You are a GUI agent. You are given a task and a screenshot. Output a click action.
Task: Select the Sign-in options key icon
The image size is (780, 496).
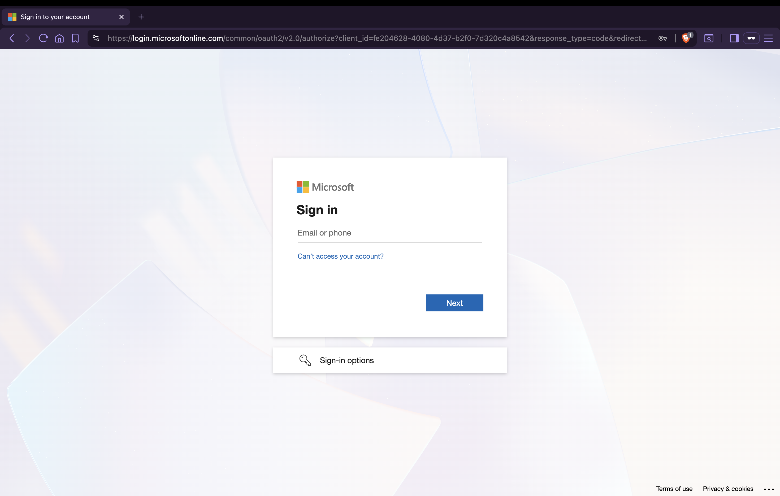[305, 360]
